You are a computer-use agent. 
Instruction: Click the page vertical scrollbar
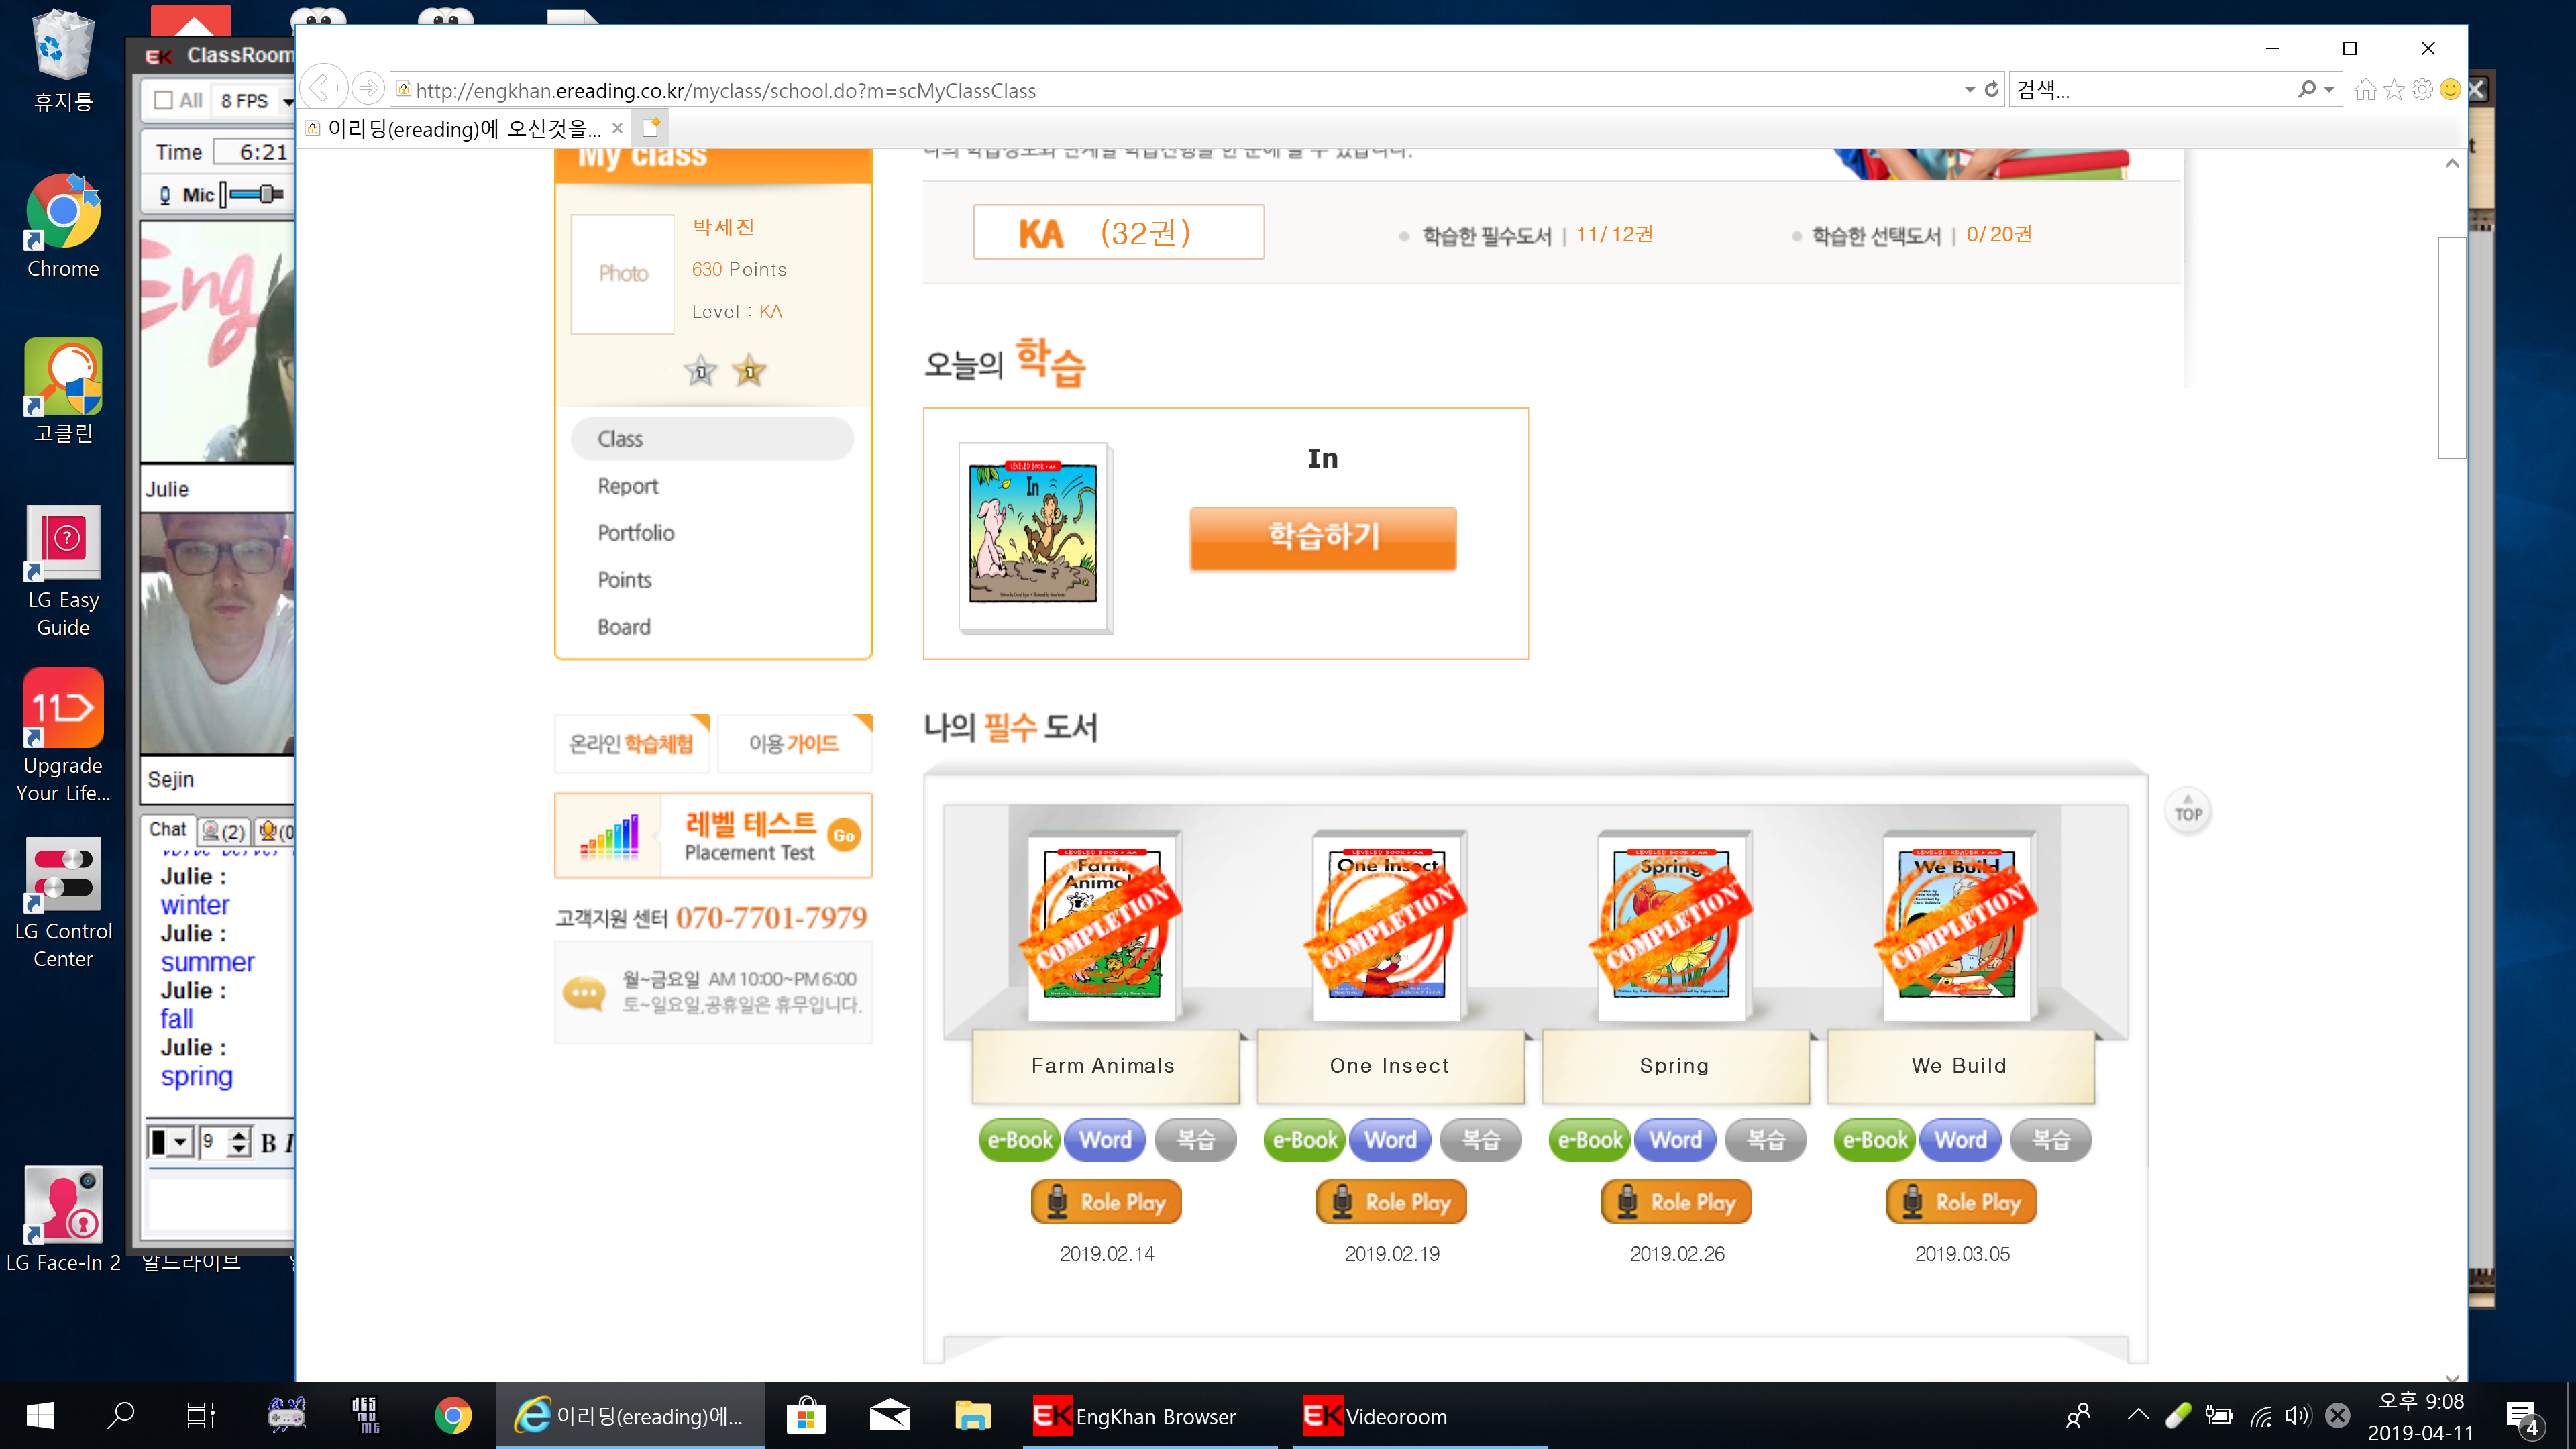pos(2451,347)
